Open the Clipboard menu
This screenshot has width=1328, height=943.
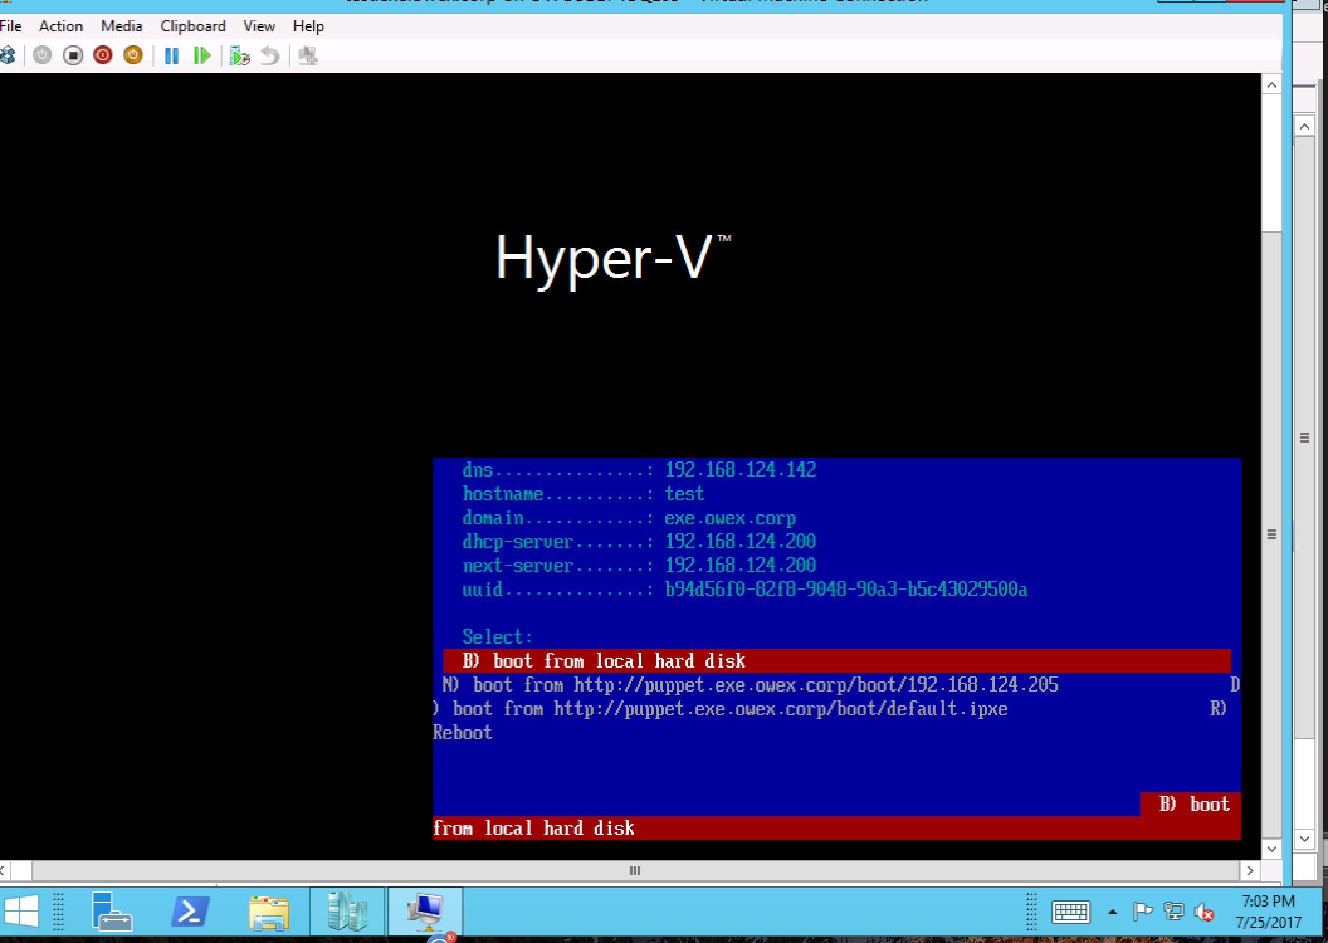pos(192,26)
